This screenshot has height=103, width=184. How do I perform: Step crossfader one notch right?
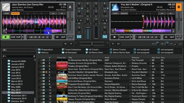click(x=113, y=44)
